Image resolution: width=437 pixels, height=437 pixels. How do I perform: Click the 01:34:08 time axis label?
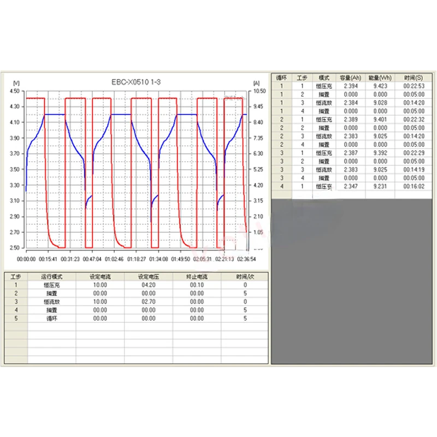[158, 259]
